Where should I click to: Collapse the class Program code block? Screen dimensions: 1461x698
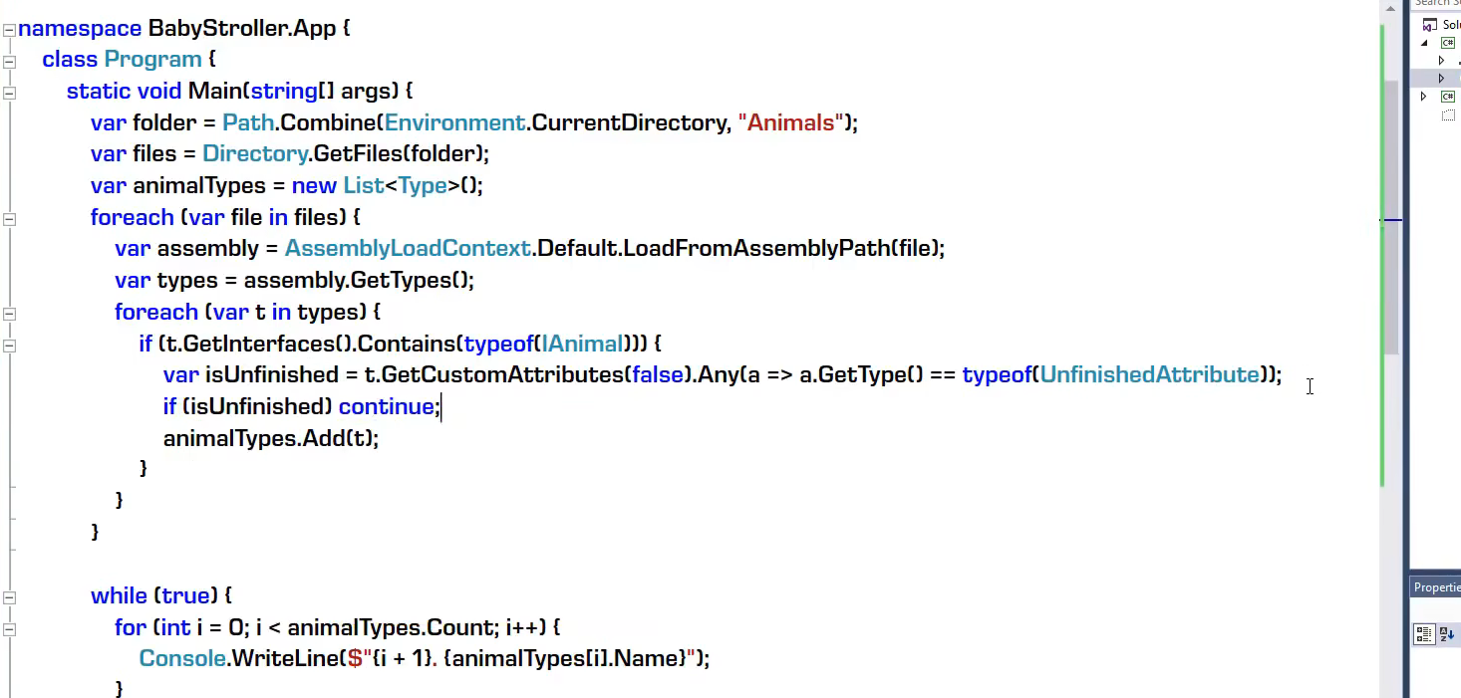point(9,62)
